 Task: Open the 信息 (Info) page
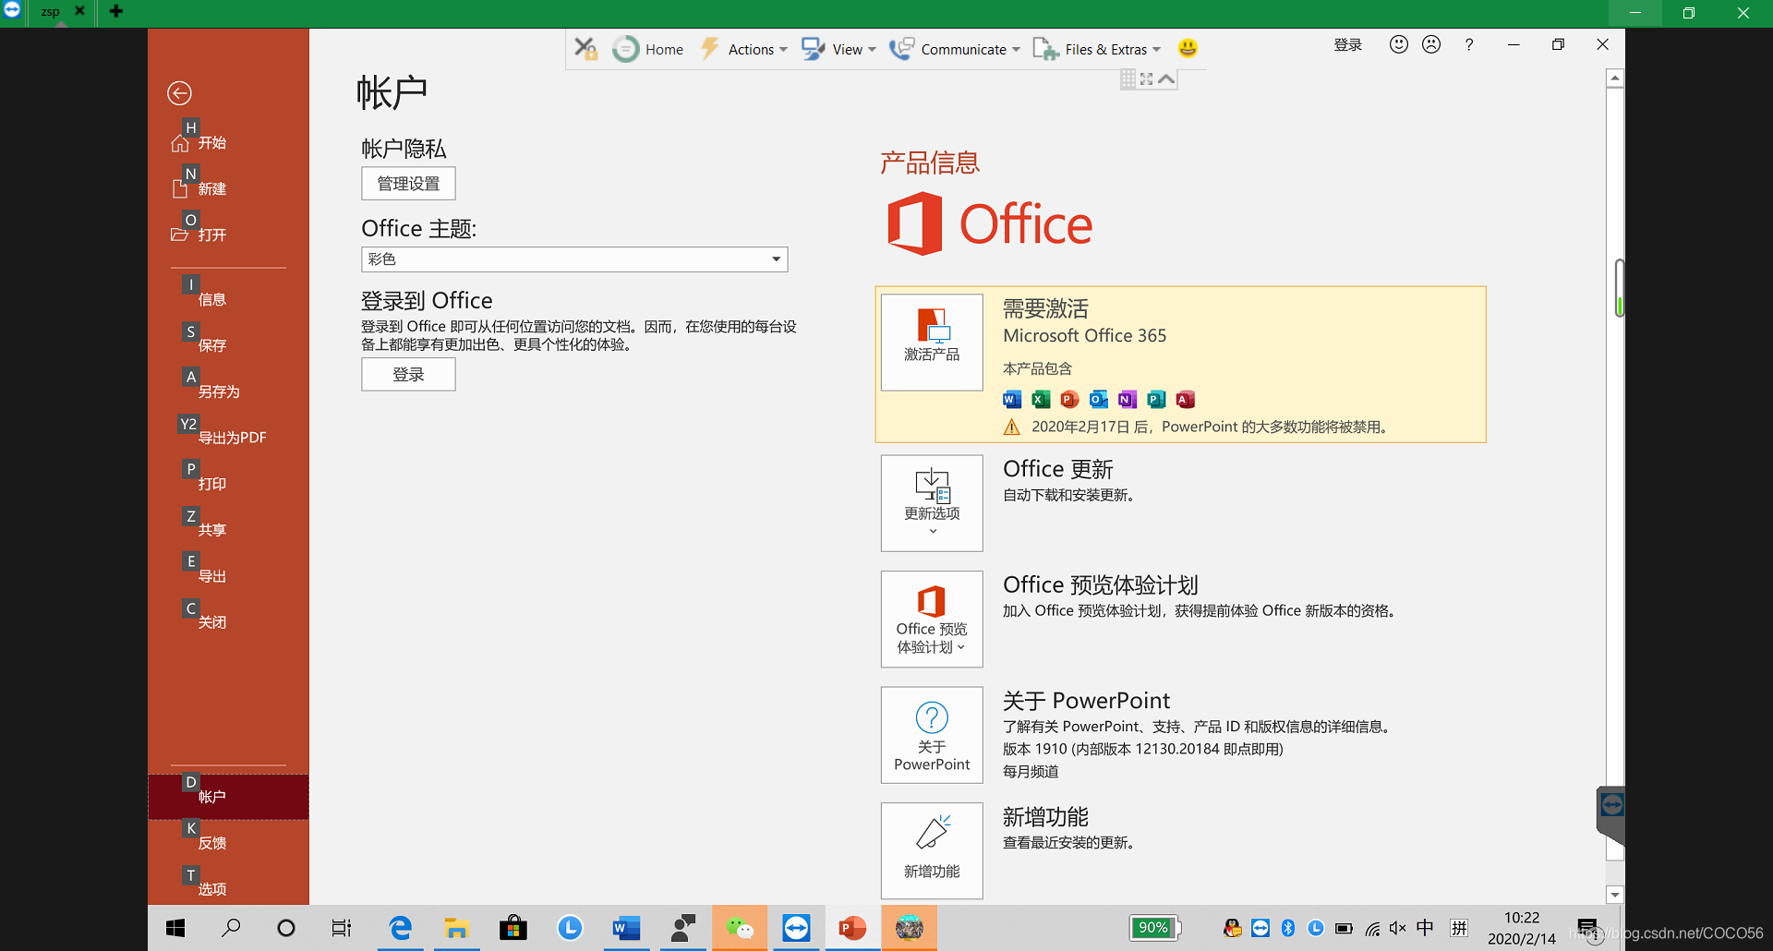pos(211,299)
